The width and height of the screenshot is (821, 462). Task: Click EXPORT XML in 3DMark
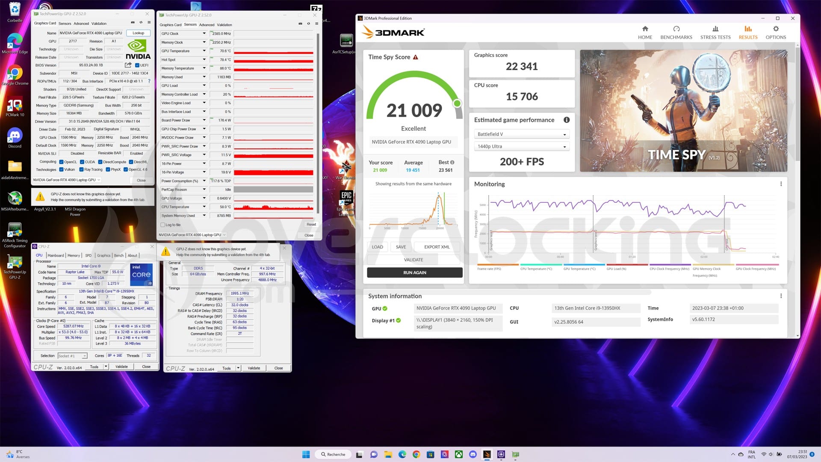coord(437,247)
